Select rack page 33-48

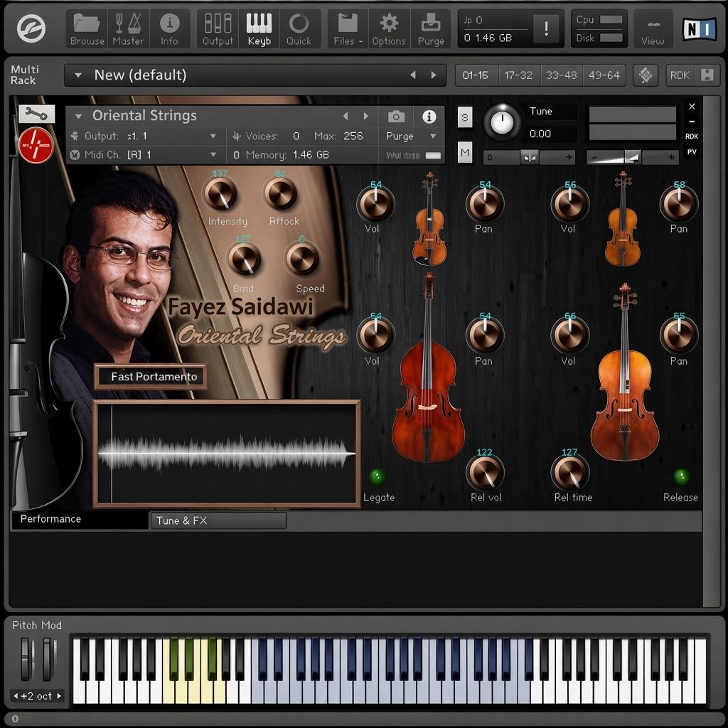[x=562, y=75]
